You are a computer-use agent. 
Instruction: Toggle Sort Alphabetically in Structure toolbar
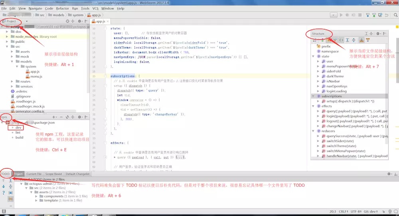[315, 40]
